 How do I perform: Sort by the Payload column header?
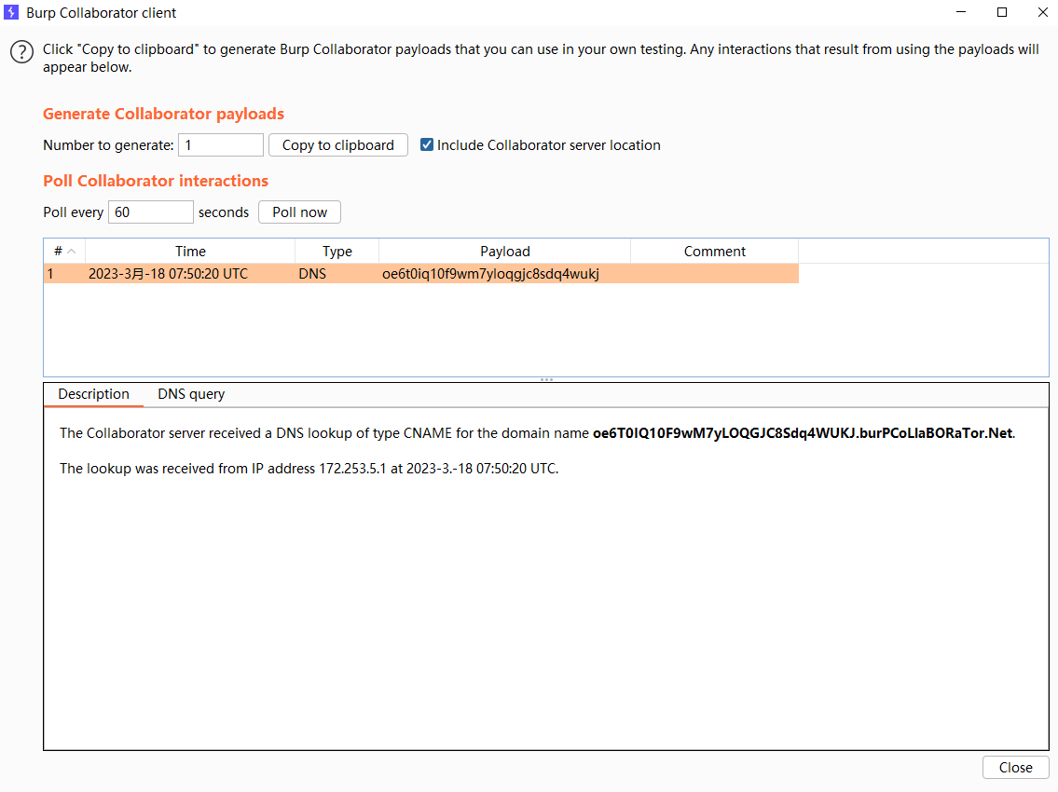point(504,251)
